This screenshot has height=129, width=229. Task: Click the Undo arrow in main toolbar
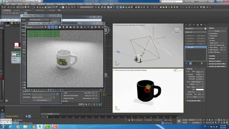pos(2,7)
